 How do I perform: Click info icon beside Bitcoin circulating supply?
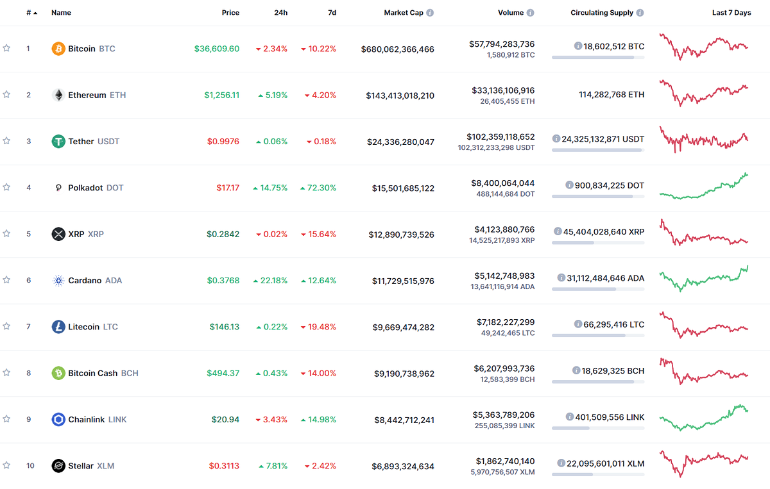pos(578,46)
